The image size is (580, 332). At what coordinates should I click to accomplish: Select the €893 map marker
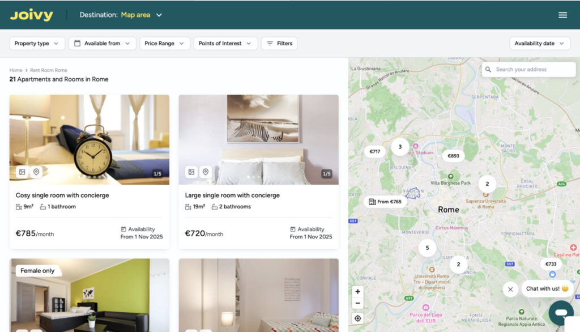click(x=453, y=156)
